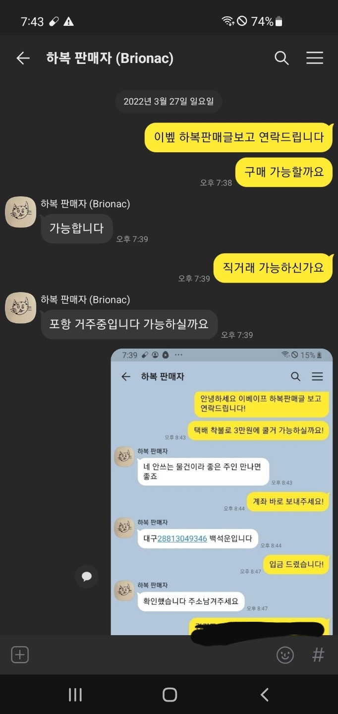The height and width of the screenshot is (714, 338).
Task: Tap the 직거래 가능하신가요 bubble
Action: pyautogui.click(x=273, y=268)
